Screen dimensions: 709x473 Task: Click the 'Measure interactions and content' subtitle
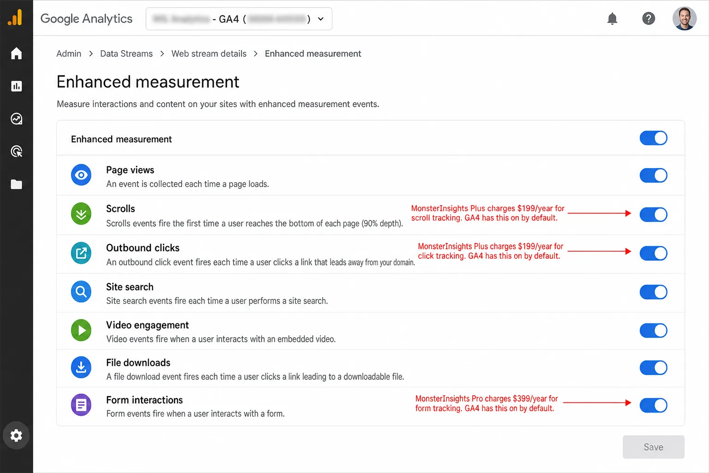tap(218, 104)
